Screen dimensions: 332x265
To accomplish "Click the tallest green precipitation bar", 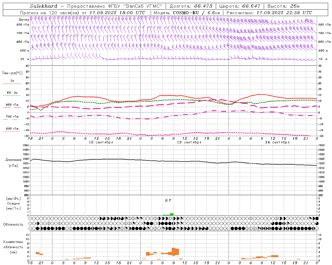I will (x=172, y=214).
